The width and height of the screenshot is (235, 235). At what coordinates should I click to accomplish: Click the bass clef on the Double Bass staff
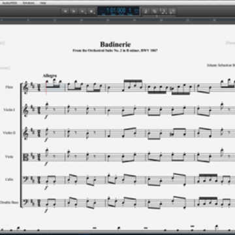[x=26, y=202]
